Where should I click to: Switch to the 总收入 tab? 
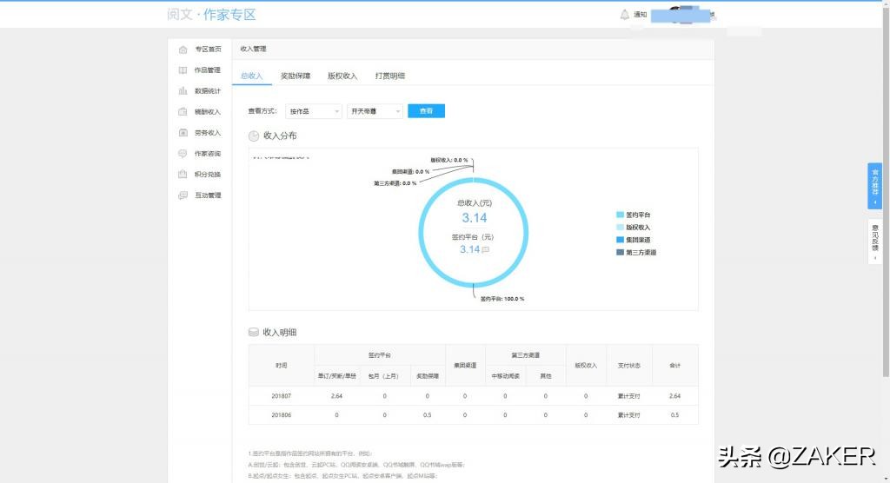[x=251, y=76]
